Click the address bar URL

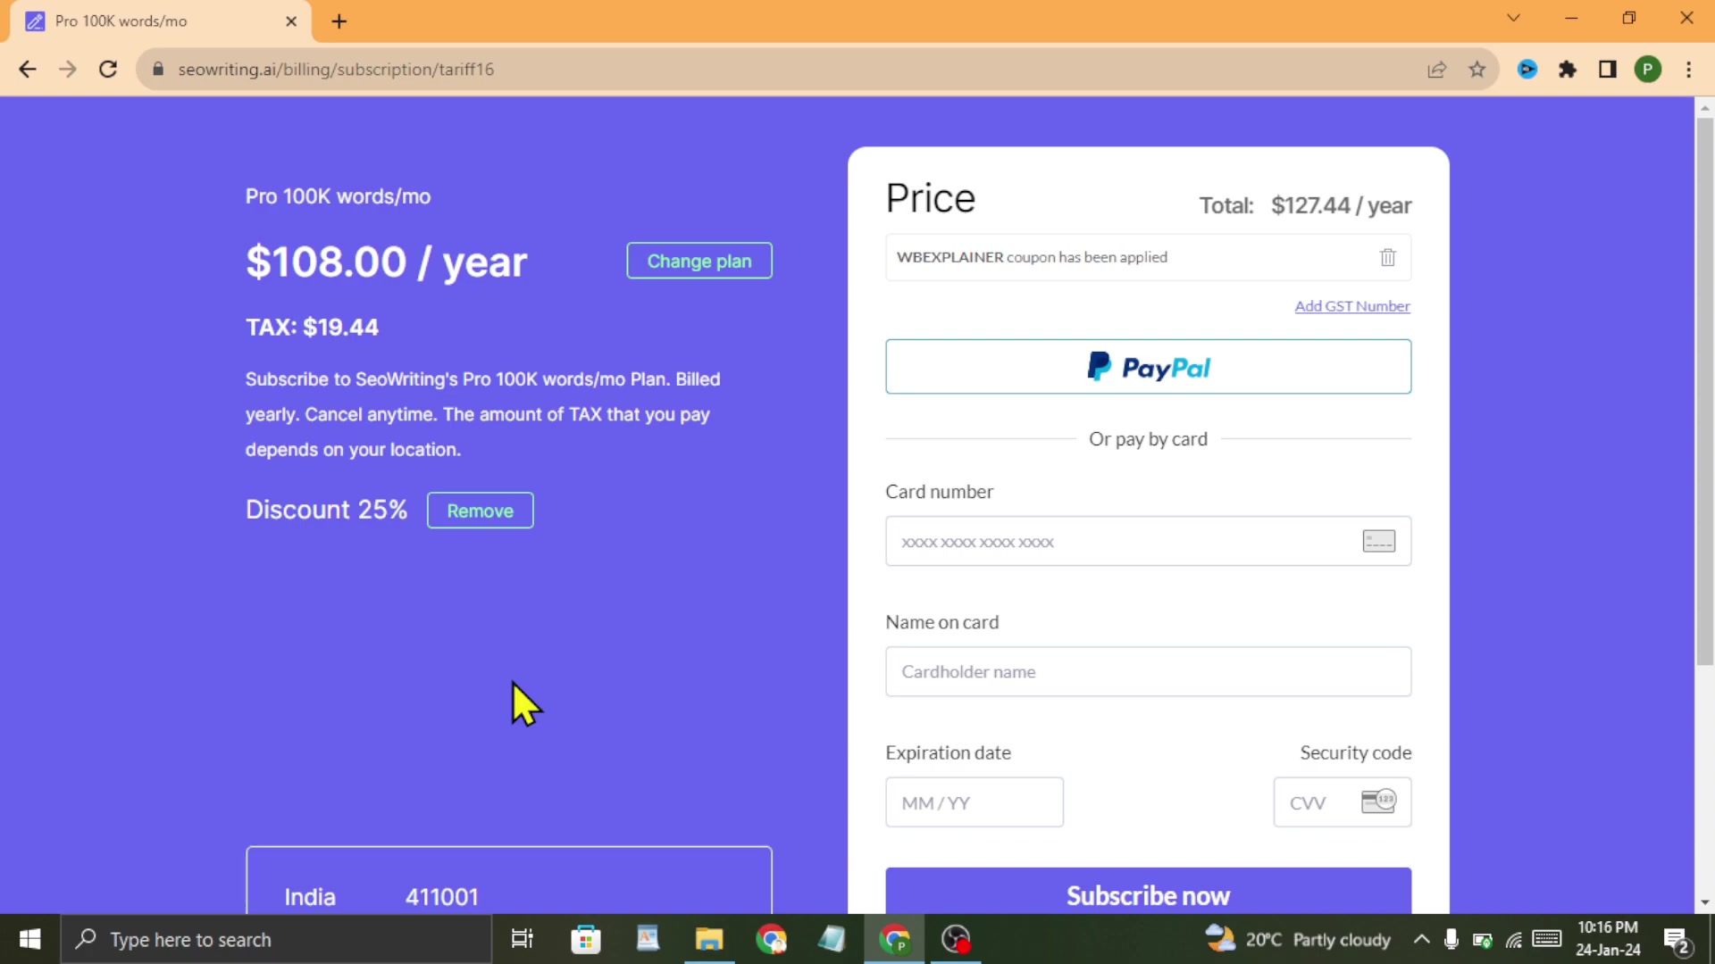[x=336, y=70]
